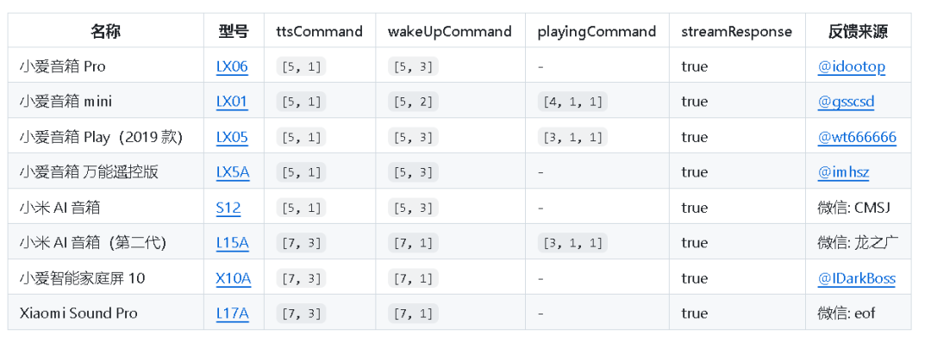The image size is (931, 342).
Task: Click the playingCommand column header
Action: [597, 31]
